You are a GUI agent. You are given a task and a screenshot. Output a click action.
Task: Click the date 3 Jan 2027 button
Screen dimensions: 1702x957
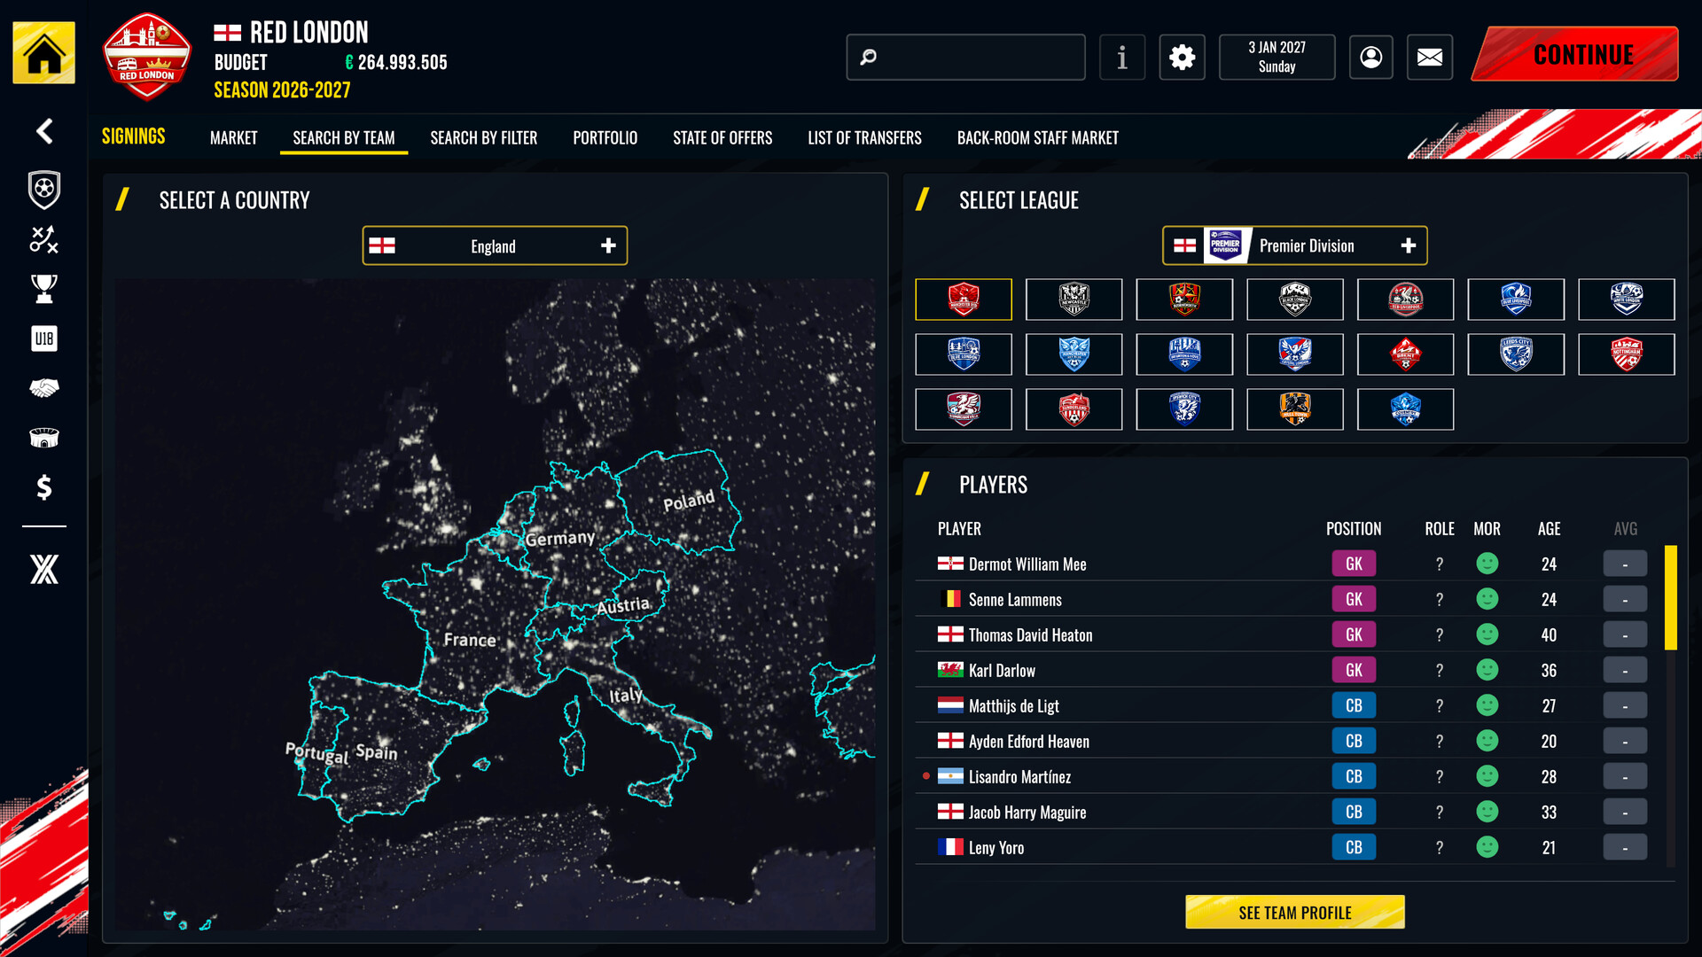(x=1276, y=58)
